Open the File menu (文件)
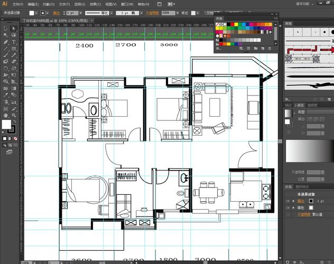The height and width of the screenshot is (264, 334). tap(17, 4)
